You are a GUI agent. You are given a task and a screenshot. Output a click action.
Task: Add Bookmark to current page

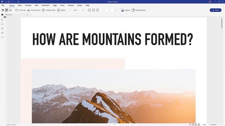[139, 10]
